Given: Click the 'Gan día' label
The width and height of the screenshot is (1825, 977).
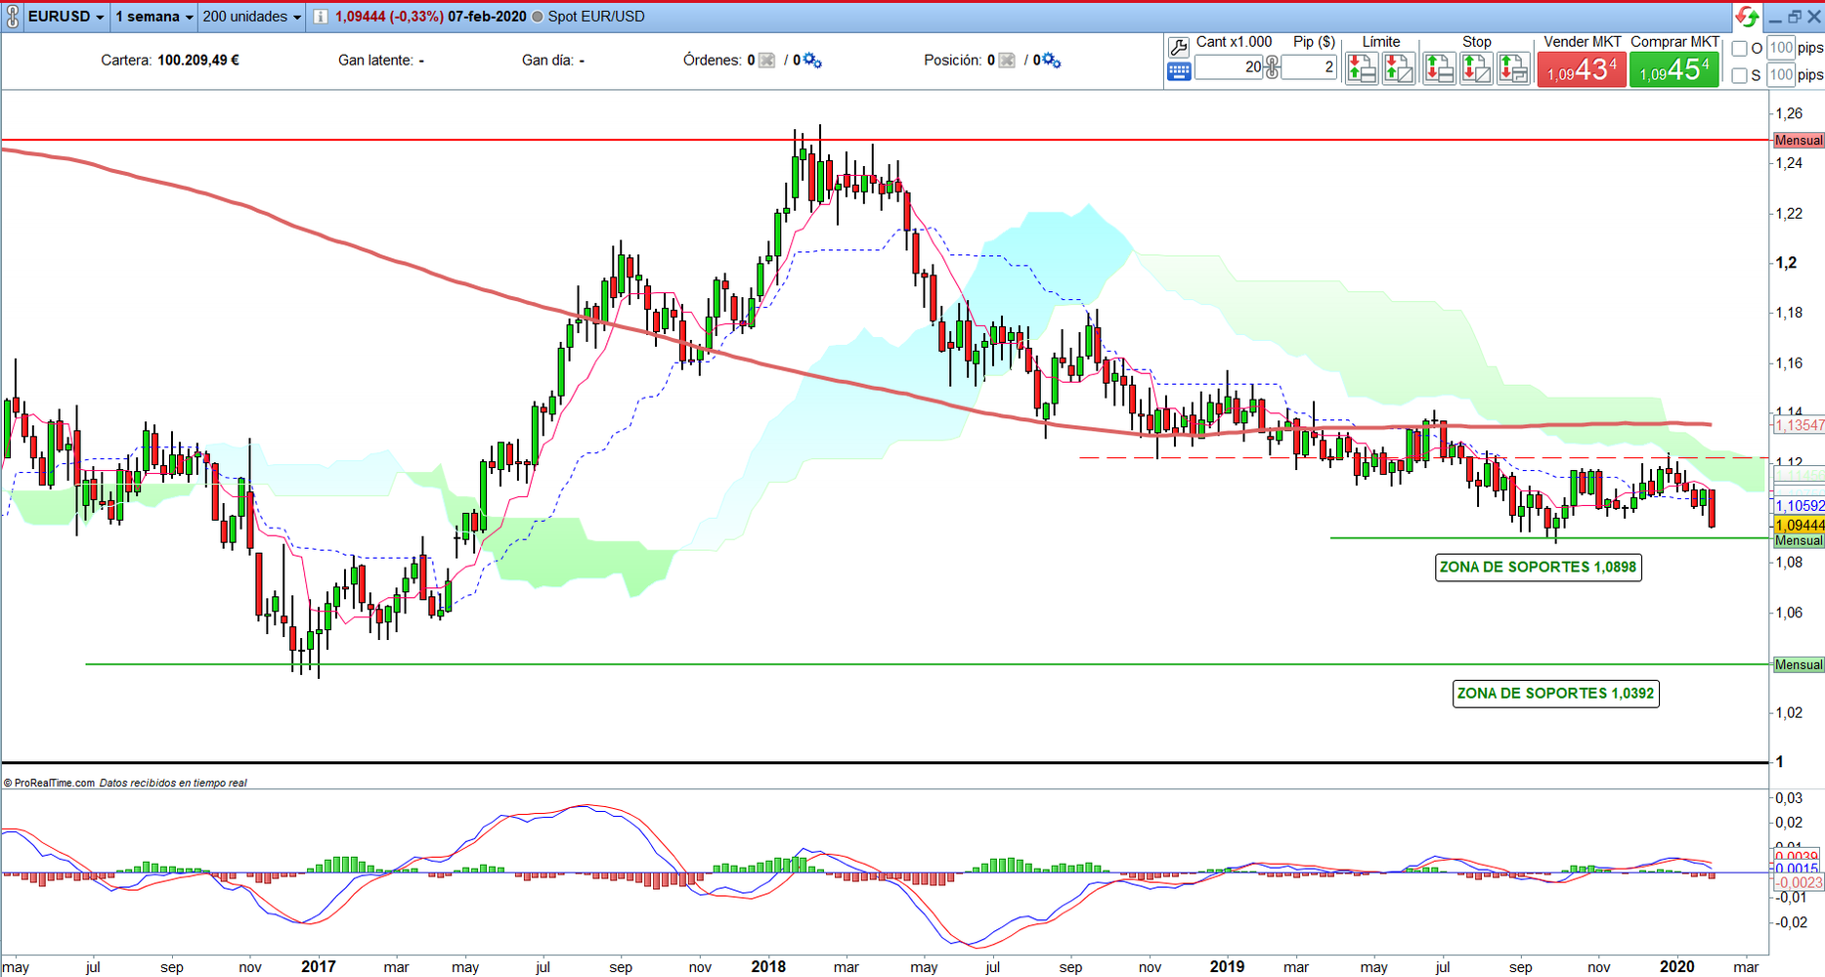Looking at the screenshot, I should [547, 61].
